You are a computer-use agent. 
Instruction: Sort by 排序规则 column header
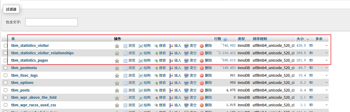260,39
